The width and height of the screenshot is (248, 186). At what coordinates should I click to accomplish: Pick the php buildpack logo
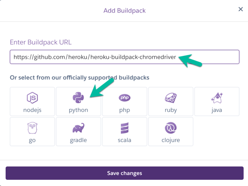[124, 98]
